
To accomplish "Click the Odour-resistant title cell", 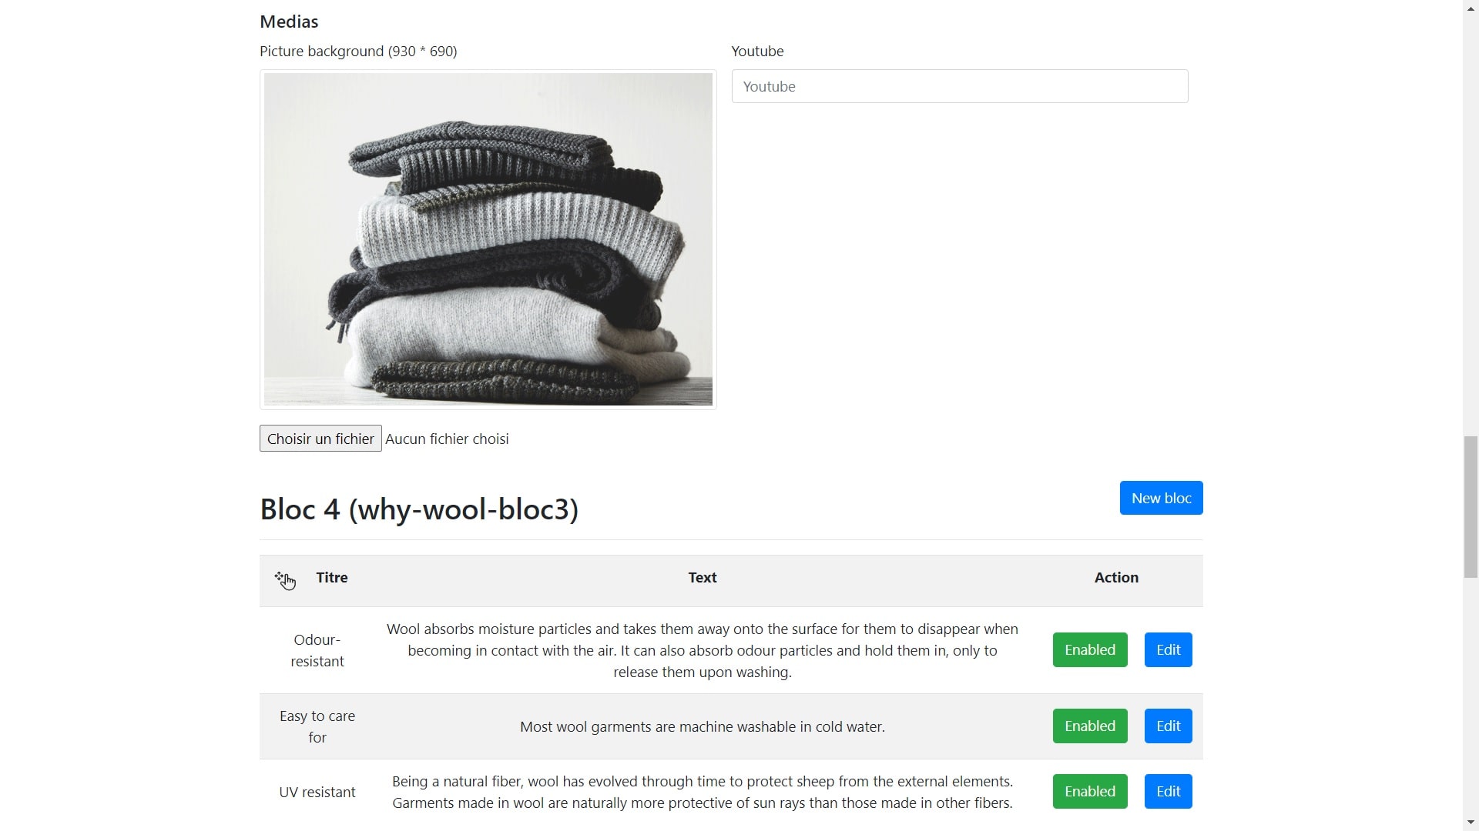I will pyautogui.click(x=317, y=650).
